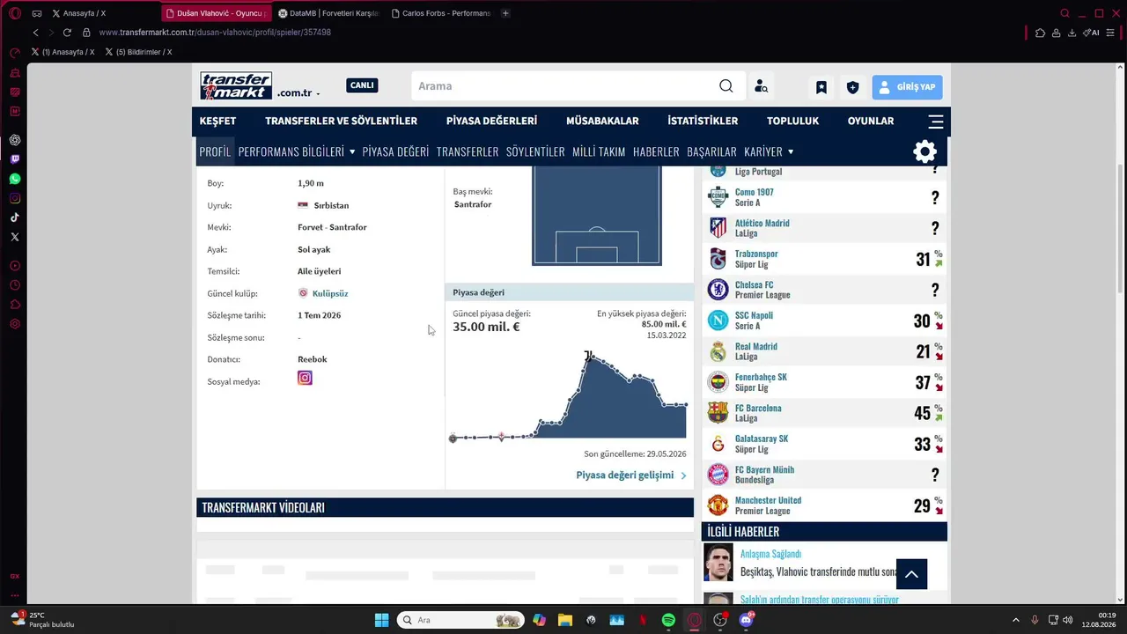Click the browser address bar URL
The image size is (1127, 634).
(x=215, y=33)
